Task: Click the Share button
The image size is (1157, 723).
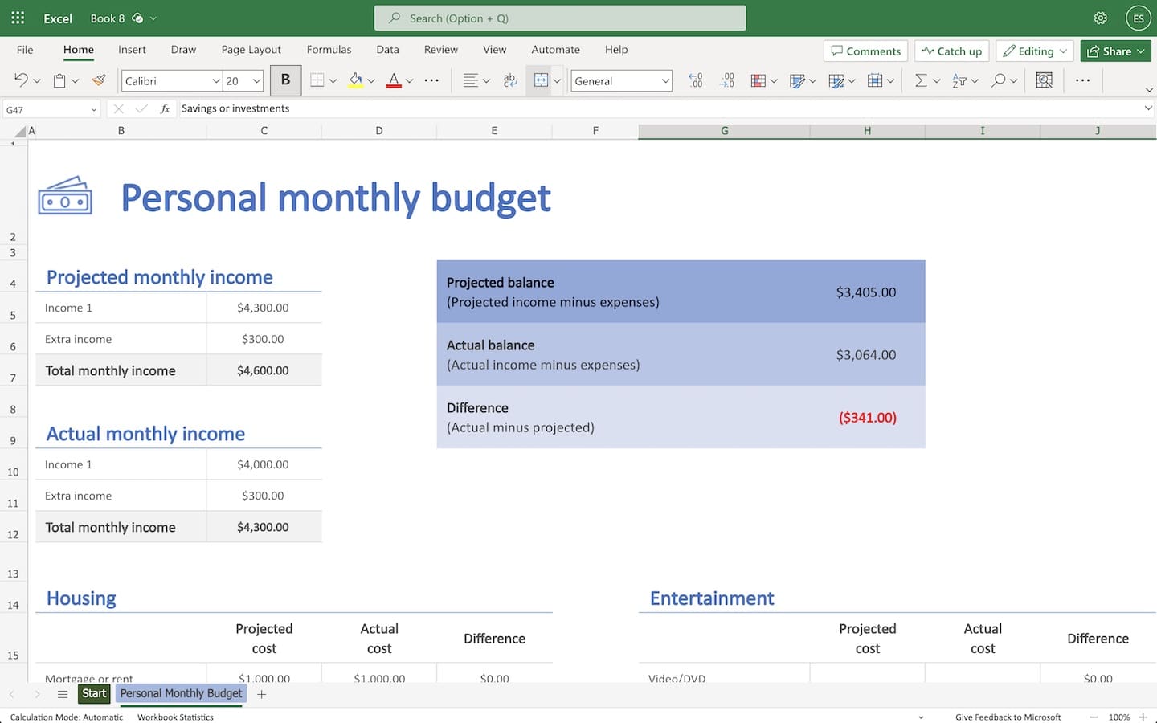Action: click(x=1115, y=51)
